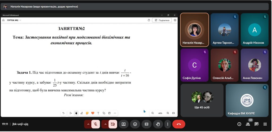The height and width of the screenshot is (132, 272).
Task: Click the Поділитися share button
Action: tap(162, 20)
